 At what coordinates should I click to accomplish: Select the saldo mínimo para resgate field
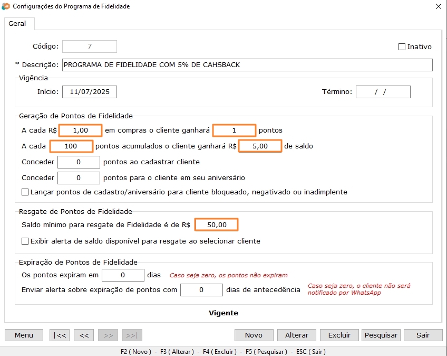[x=216, y=224]
